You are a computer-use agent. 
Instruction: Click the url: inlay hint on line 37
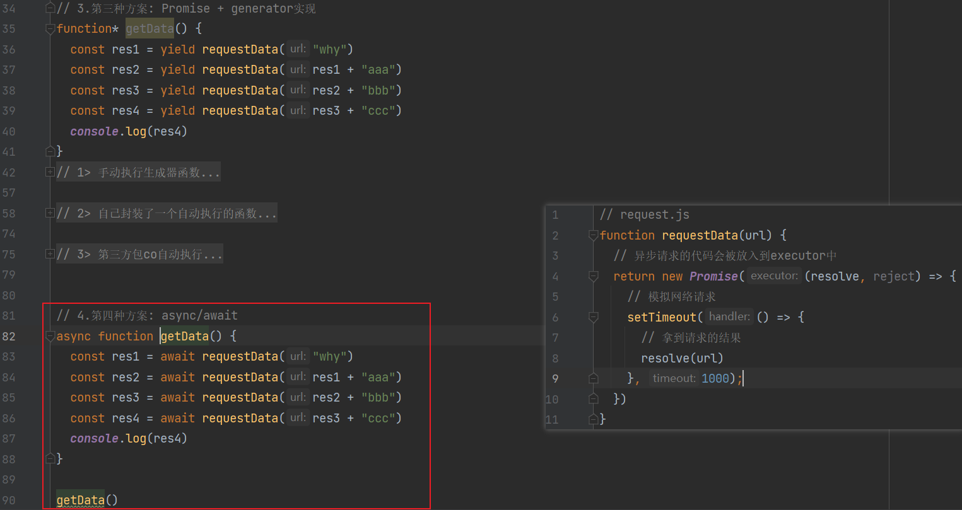pos(298,69)
